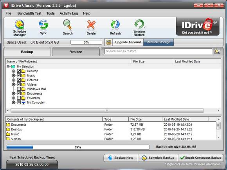Click the Desktop folder icon in Backup set list
The width and height of the screenshot is (227, 170).
tap(8, 129)
